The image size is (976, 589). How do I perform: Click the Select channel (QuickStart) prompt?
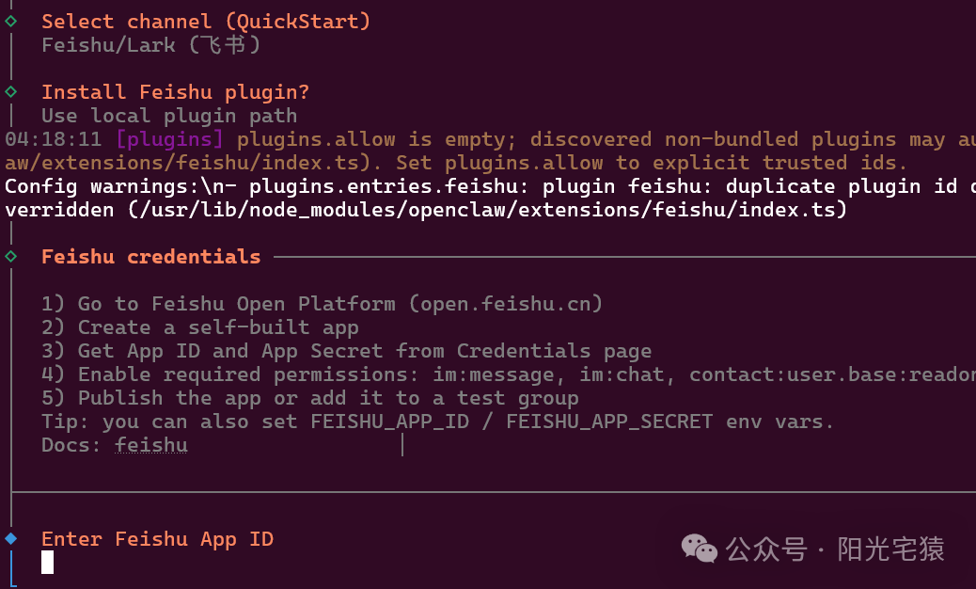(206, 22)
